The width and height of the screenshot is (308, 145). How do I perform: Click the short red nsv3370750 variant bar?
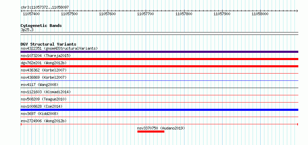[x=151, y=132]
